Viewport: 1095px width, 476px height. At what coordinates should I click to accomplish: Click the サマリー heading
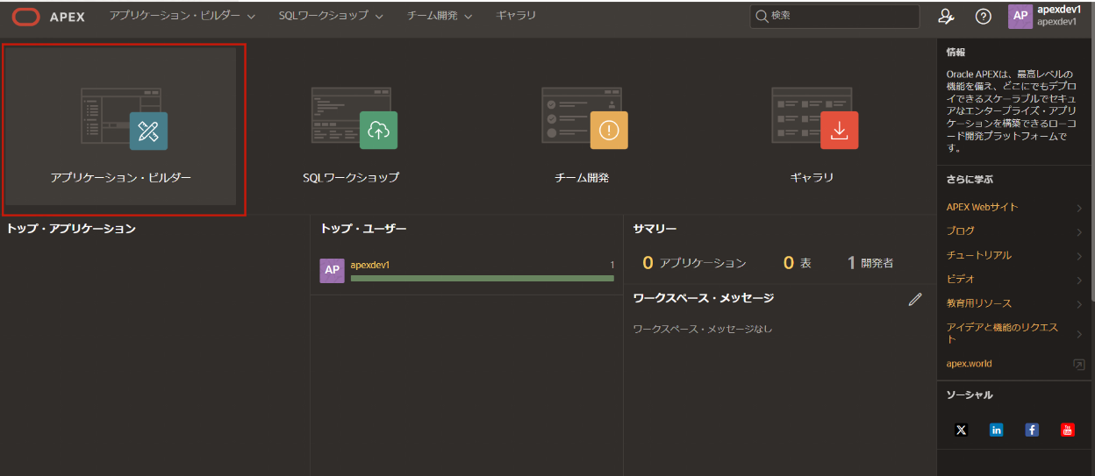point(655,229)
